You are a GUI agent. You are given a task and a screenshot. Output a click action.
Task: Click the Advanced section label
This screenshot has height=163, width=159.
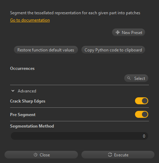27,91
